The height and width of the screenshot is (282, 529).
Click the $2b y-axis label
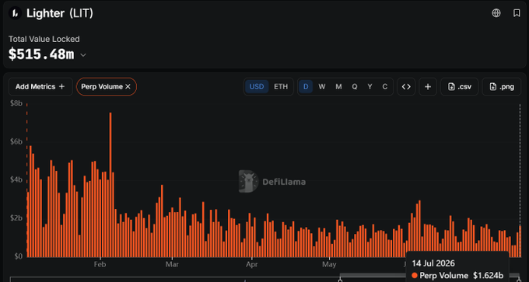click(16, 218)
